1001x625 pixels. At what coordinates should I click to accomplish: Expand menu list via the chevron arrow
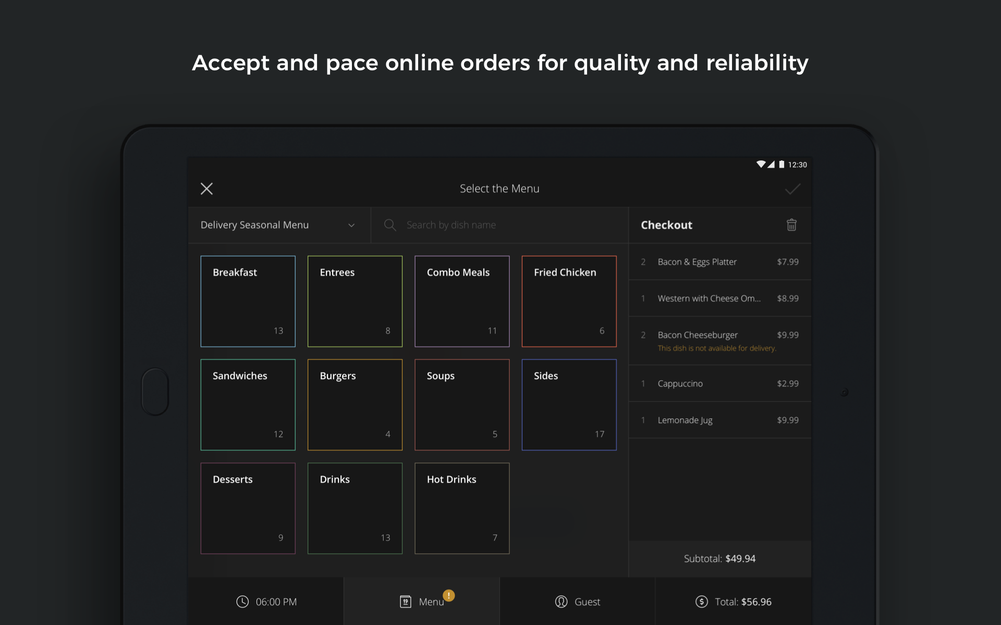tap(351, 225)
